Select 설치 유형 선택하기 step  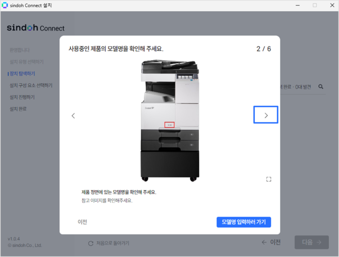pyautogui.click(x=26, y=62)
